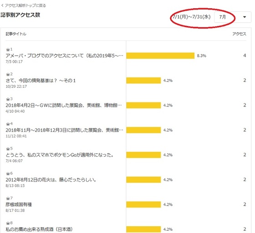Open the アクセス解析トップに戻る link
The height and width of the screenshot is (233, 255).
(x=25, y=5)
